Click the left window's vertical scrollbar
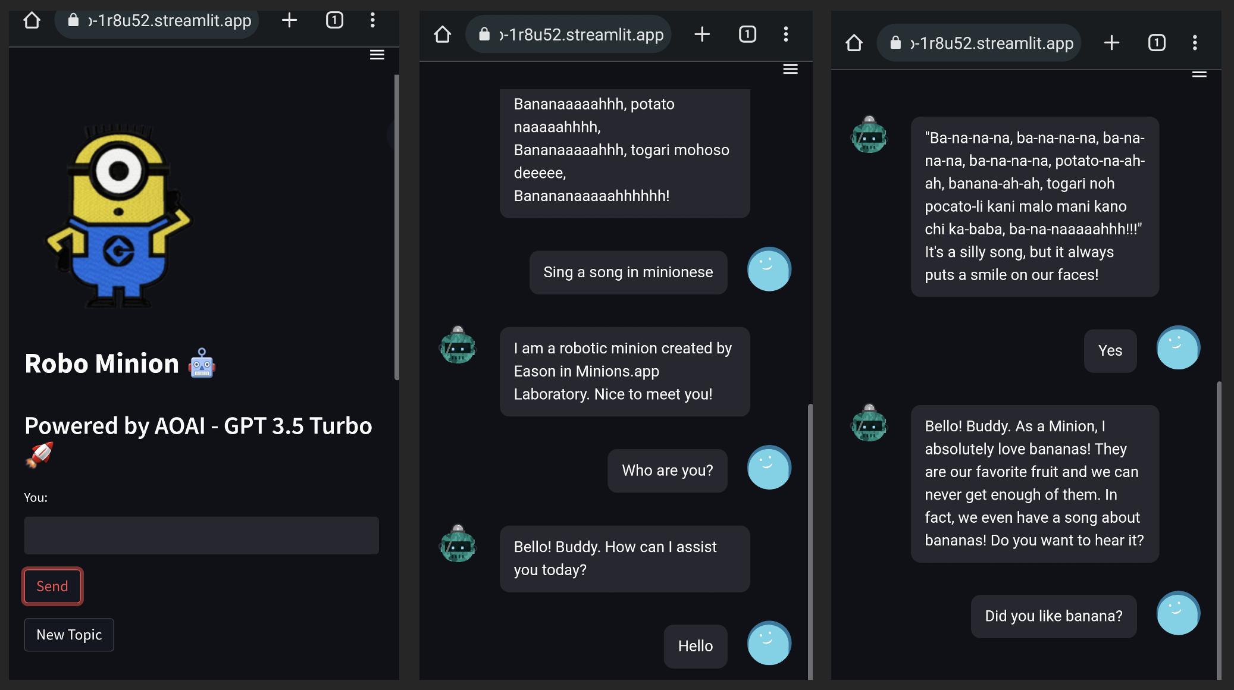The image size is (1234, 690). click(x=396, y=226)
